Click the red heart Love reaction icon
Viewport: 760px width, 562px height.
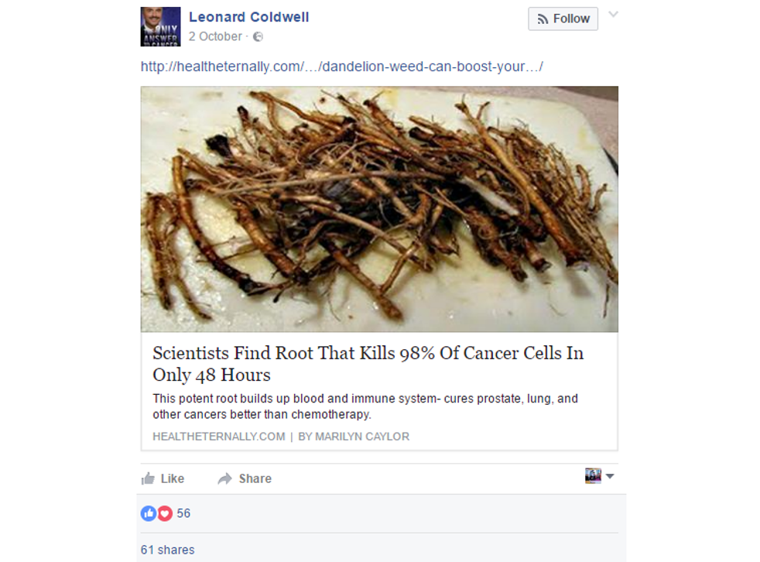164,513
